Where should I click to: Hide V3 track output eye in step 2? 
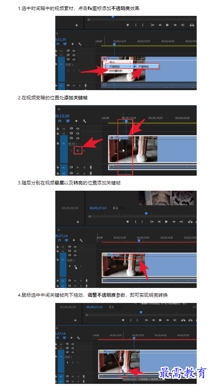click(x=78, y=129)
